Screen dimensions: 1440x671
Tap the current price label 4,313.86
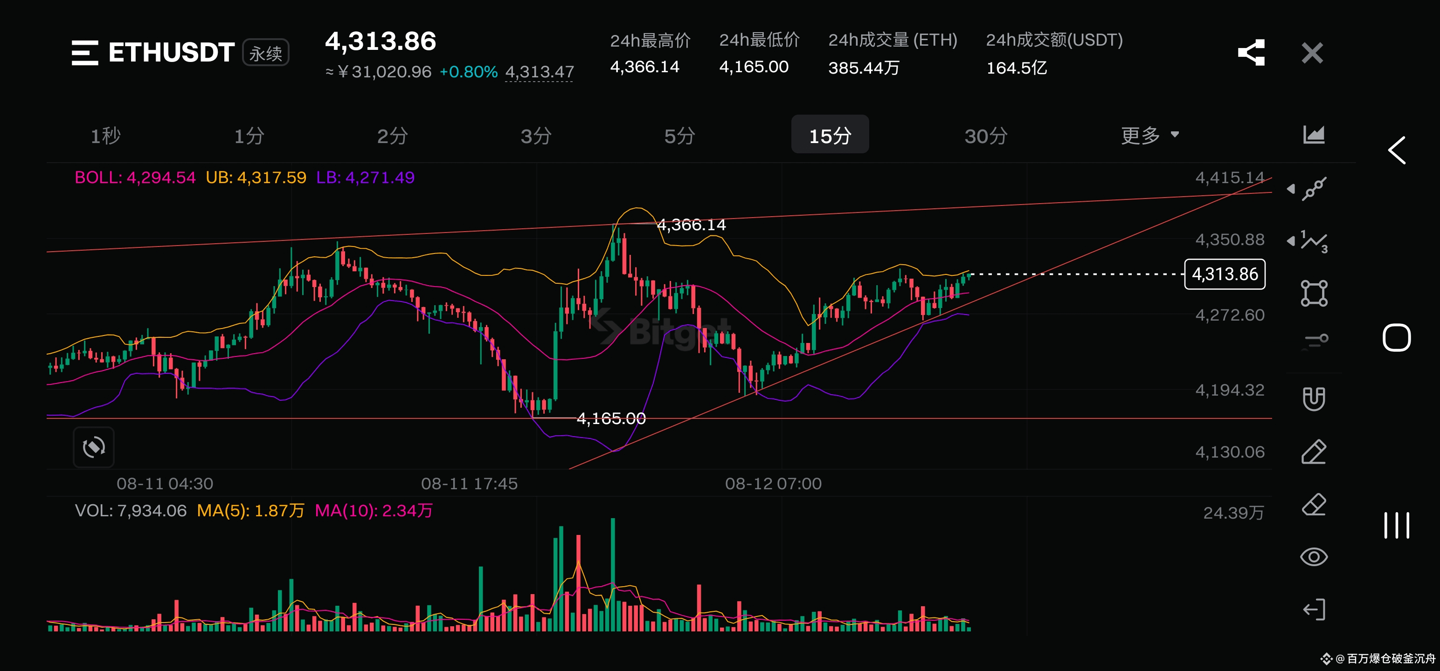click(1224, 274)
